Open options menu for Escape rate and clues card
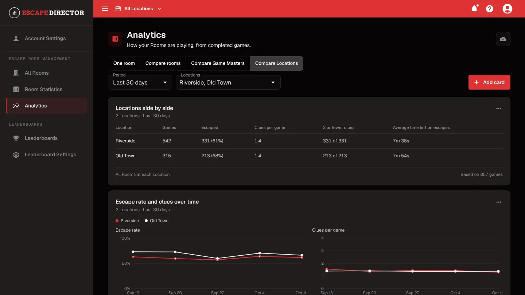Image resolution: width=525 pixels, height=295 pixels. point(499,202)
